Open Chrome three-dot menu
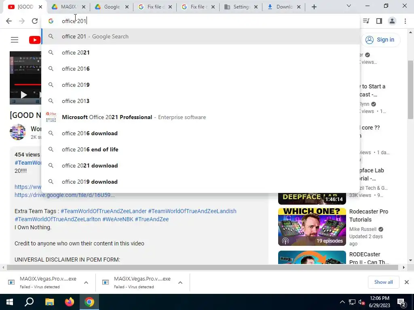 click(x=405, y=21)
